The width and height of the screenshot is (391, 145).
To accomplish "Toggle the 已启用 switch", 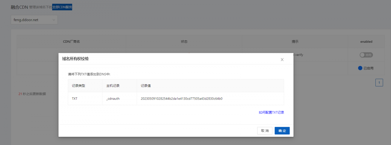I will pos(360,68).
